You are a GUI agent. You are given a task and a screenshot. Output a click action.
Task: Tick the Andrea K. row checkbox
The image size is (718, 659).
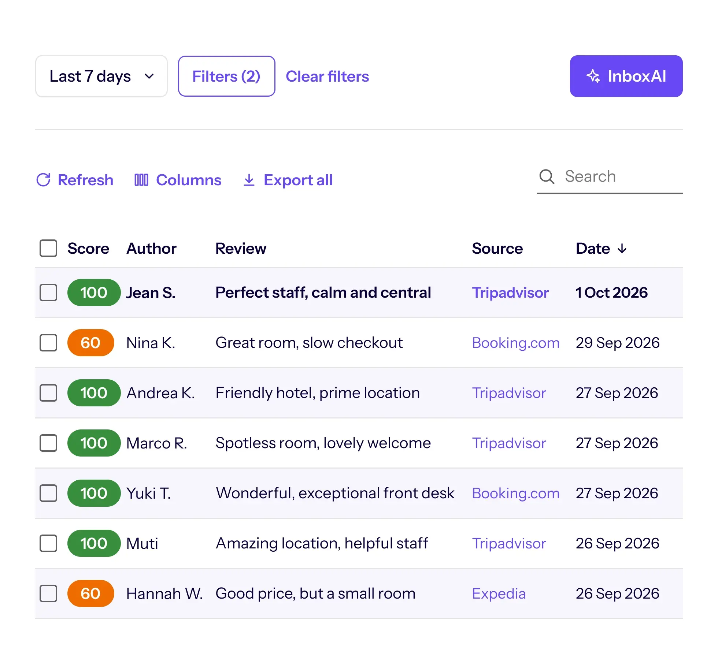tap(48, 393)
